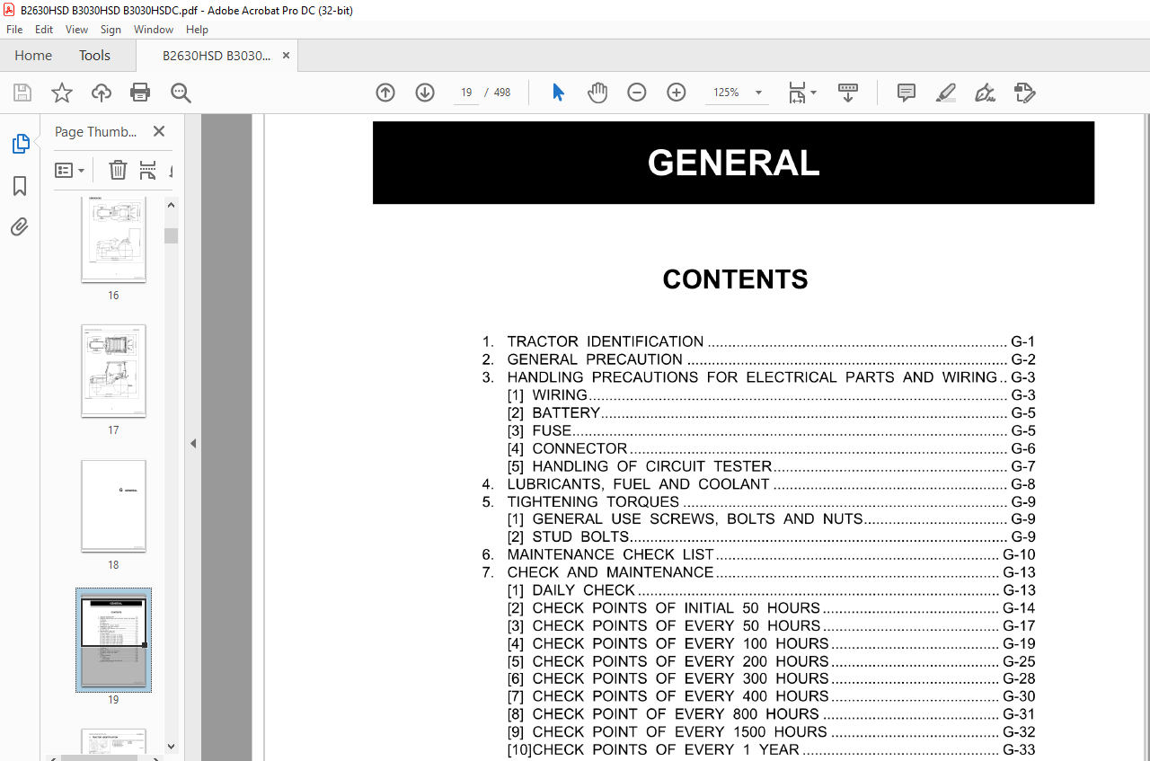Click CHECK POINTS OF EVERY 1 YEAR line
The width and height of the screenshot is (1150, 761).
(x=771, y=749)
